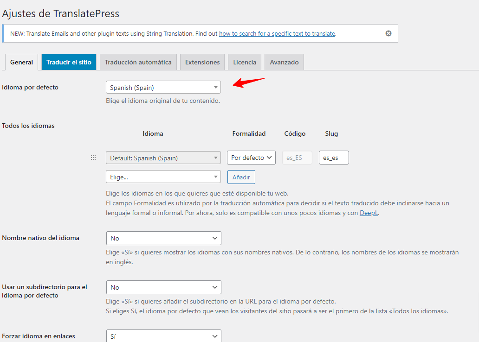Screen dimensions: 479x342
Task: Open Idioma por defecto Spanish dropdown
Action: pos(163,87)
